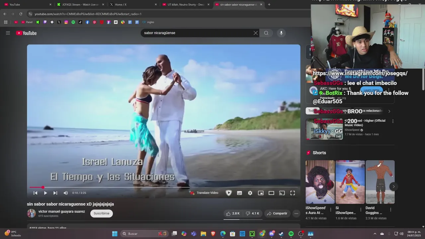
Task: Open iShowSpeed's Aura short
Action: (x=320, y=182)
